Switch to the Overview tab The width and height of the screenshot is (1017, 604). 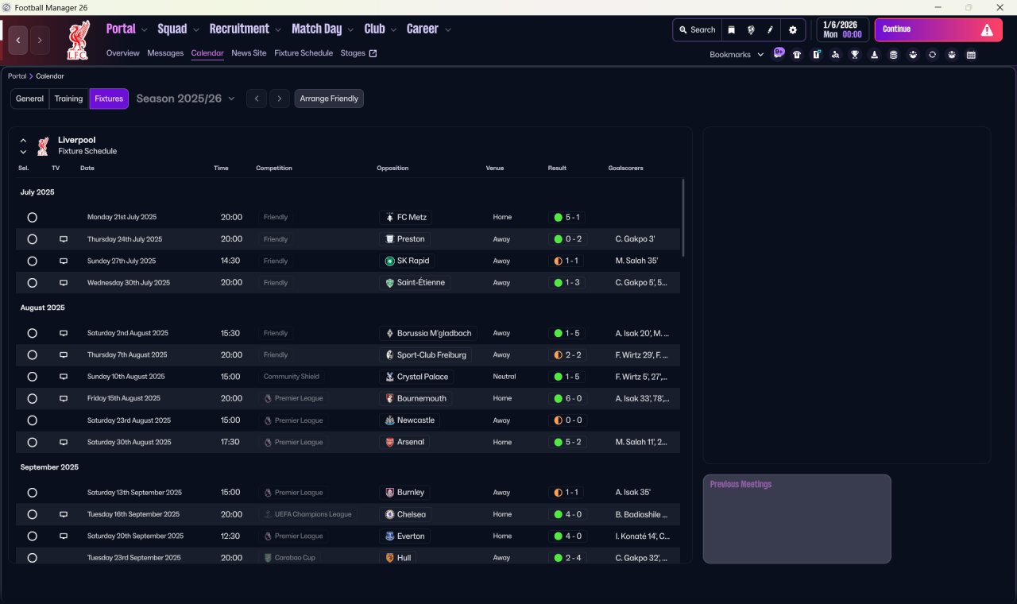point(123,53)
